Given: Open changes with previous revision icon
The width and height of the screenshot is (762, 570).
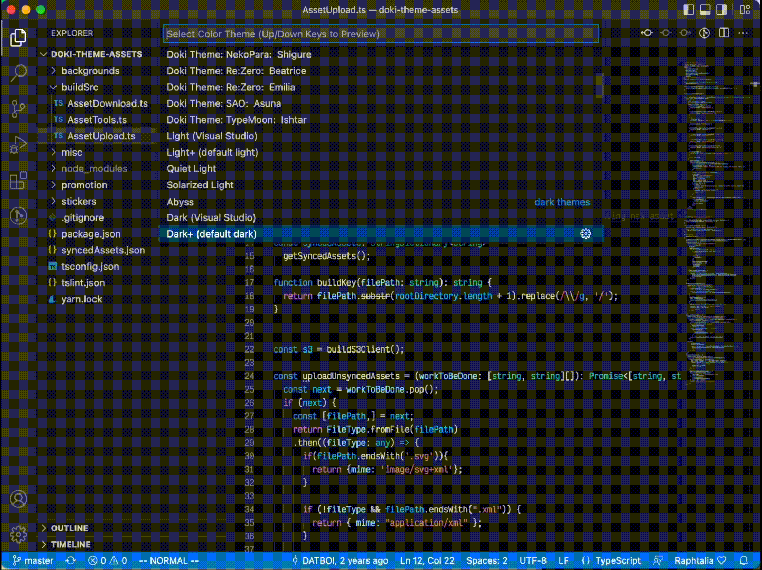Looking at the screenshot, I should [x=646, y=33].
